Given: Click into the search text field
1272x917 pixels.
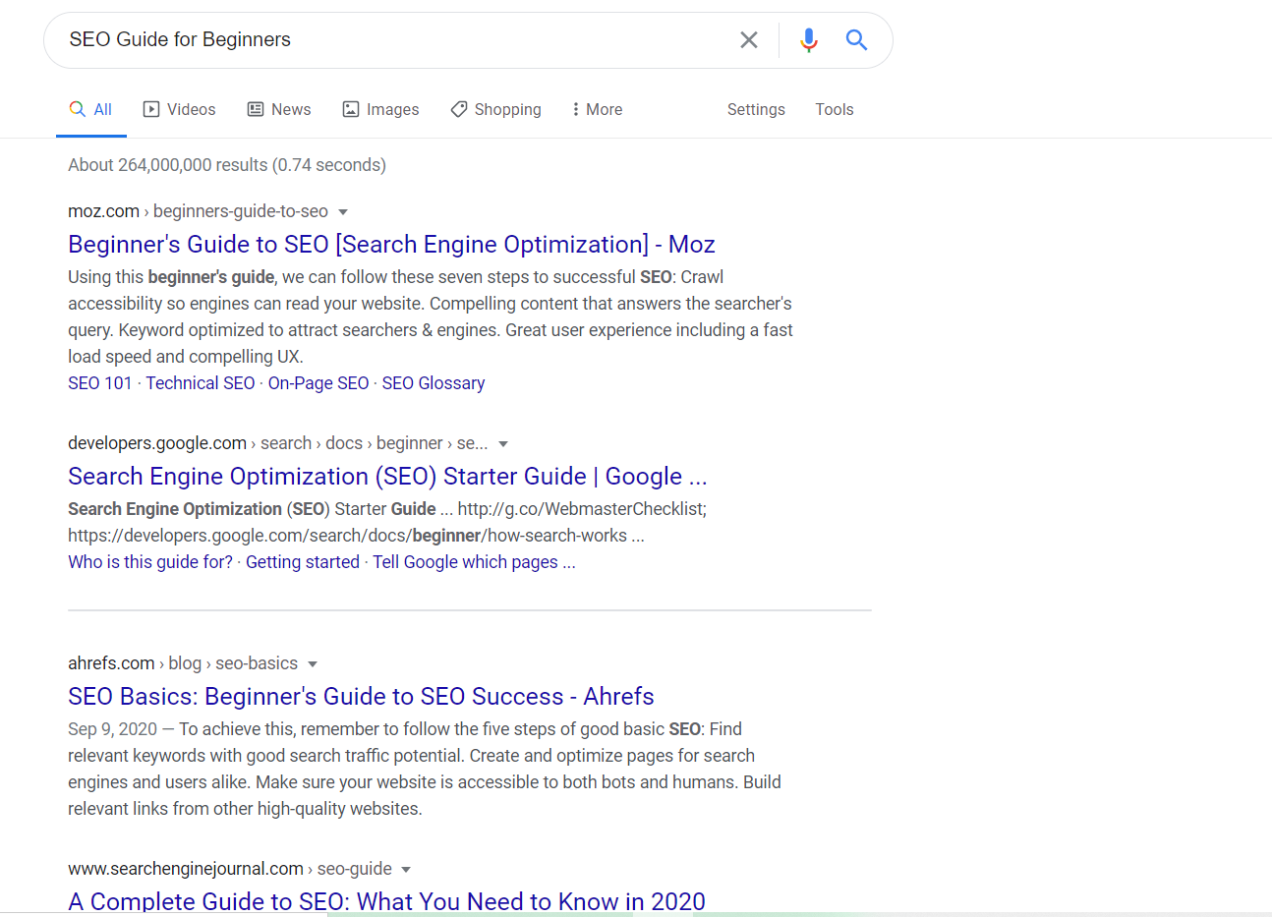Looking at the screenshot, I should (393, 40).
